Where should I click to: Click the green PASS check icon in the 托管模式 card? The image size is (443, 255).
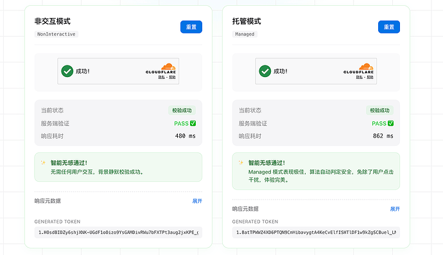[x=391, y=123]
